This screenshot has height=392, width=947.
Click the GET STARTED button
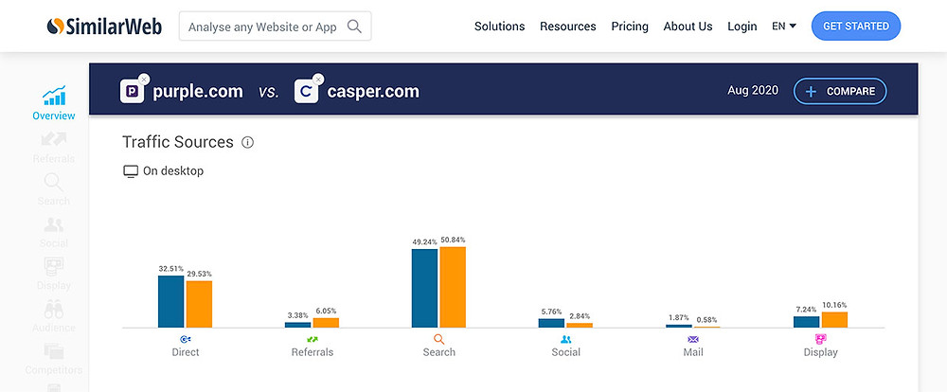(856, 26)
